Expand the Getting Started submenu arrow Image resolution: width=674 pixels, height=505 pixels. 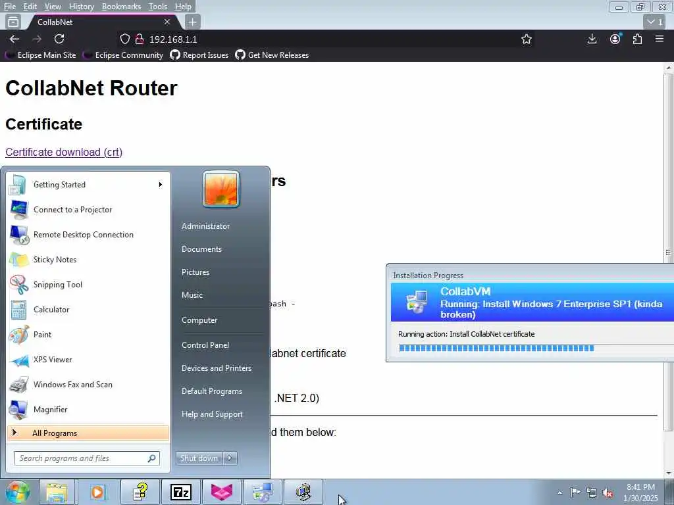(x=161, y=185)
